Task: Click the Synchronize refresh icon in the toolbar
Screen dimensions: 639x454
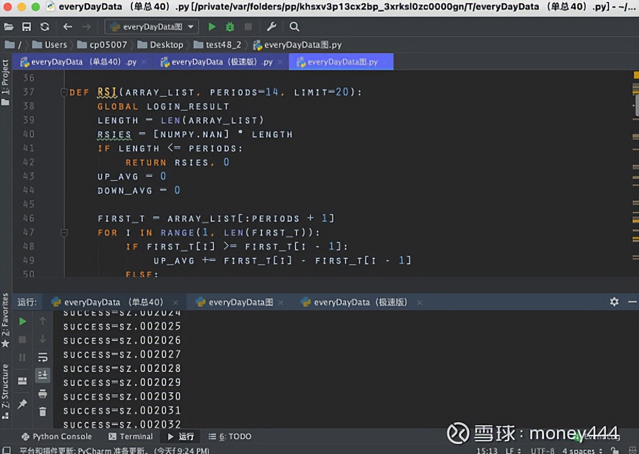Action: (45, 27)
